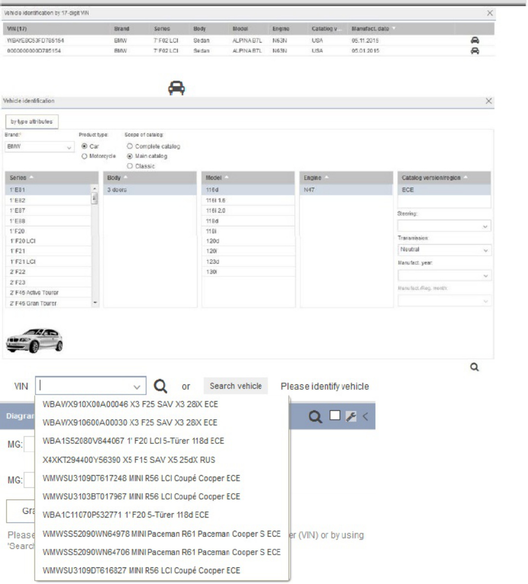Pick VIN X4XKT294400Y56390 from list

click(x=162, y=460)
